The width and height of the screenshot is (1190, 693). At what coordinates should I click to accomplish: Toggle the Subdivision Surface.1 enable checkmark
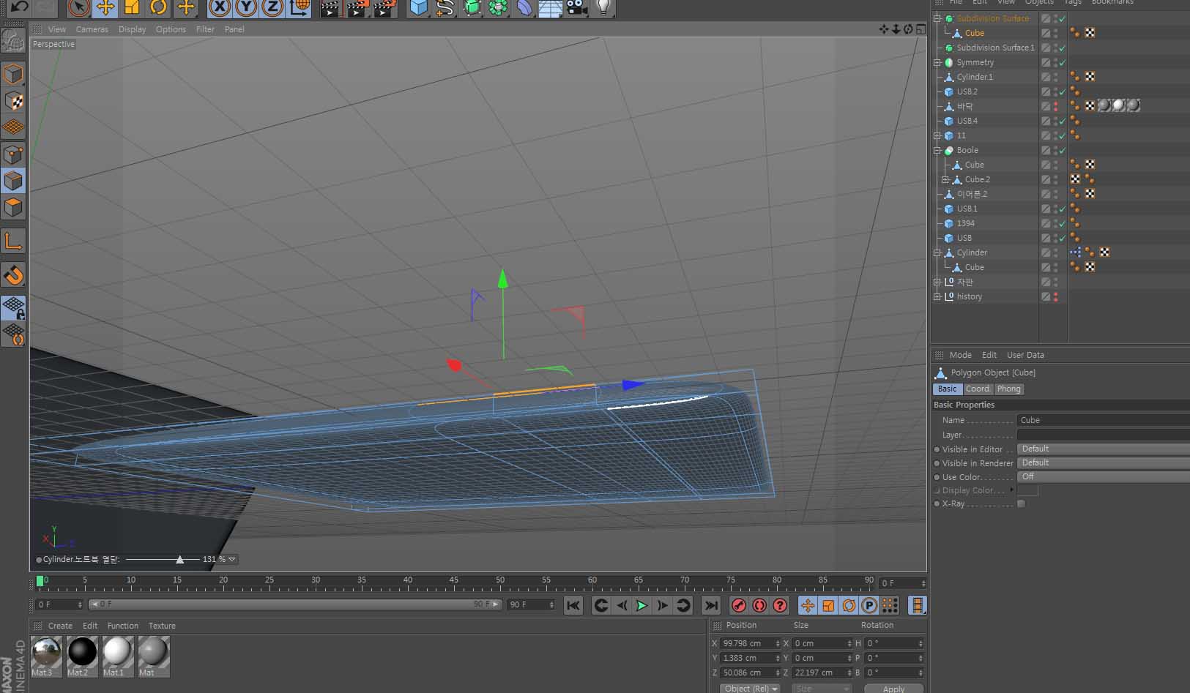click(1063, 48)
